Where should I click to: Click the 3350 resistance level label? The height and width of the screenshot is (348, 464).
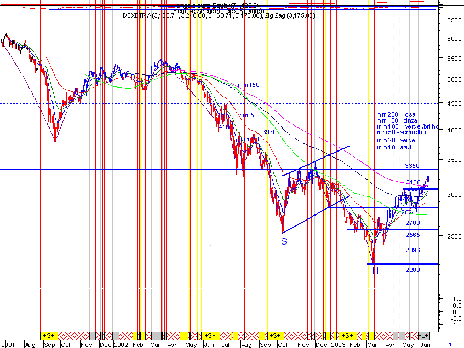[412, 166]
